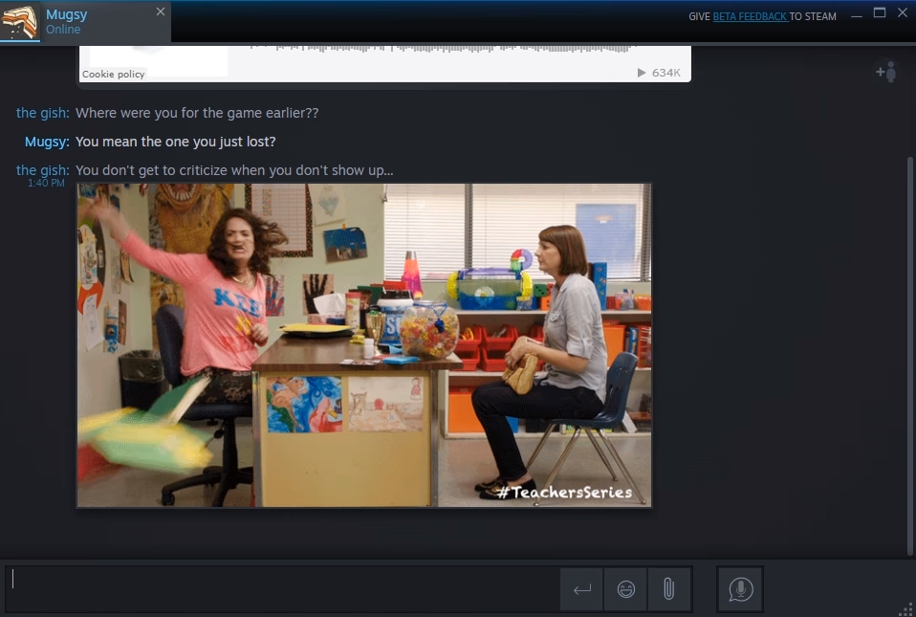Image resolution: width=916 pixels, height=617 pixels.
Task: Send the message with the enter arrow icon
Action: pyautogui.click(x=581, y=589)
